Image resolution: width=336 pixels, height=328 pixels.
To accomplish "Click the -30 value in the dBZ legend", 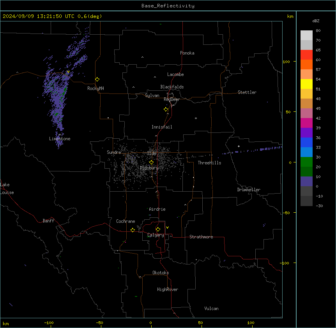I will (x=319, y=206).
